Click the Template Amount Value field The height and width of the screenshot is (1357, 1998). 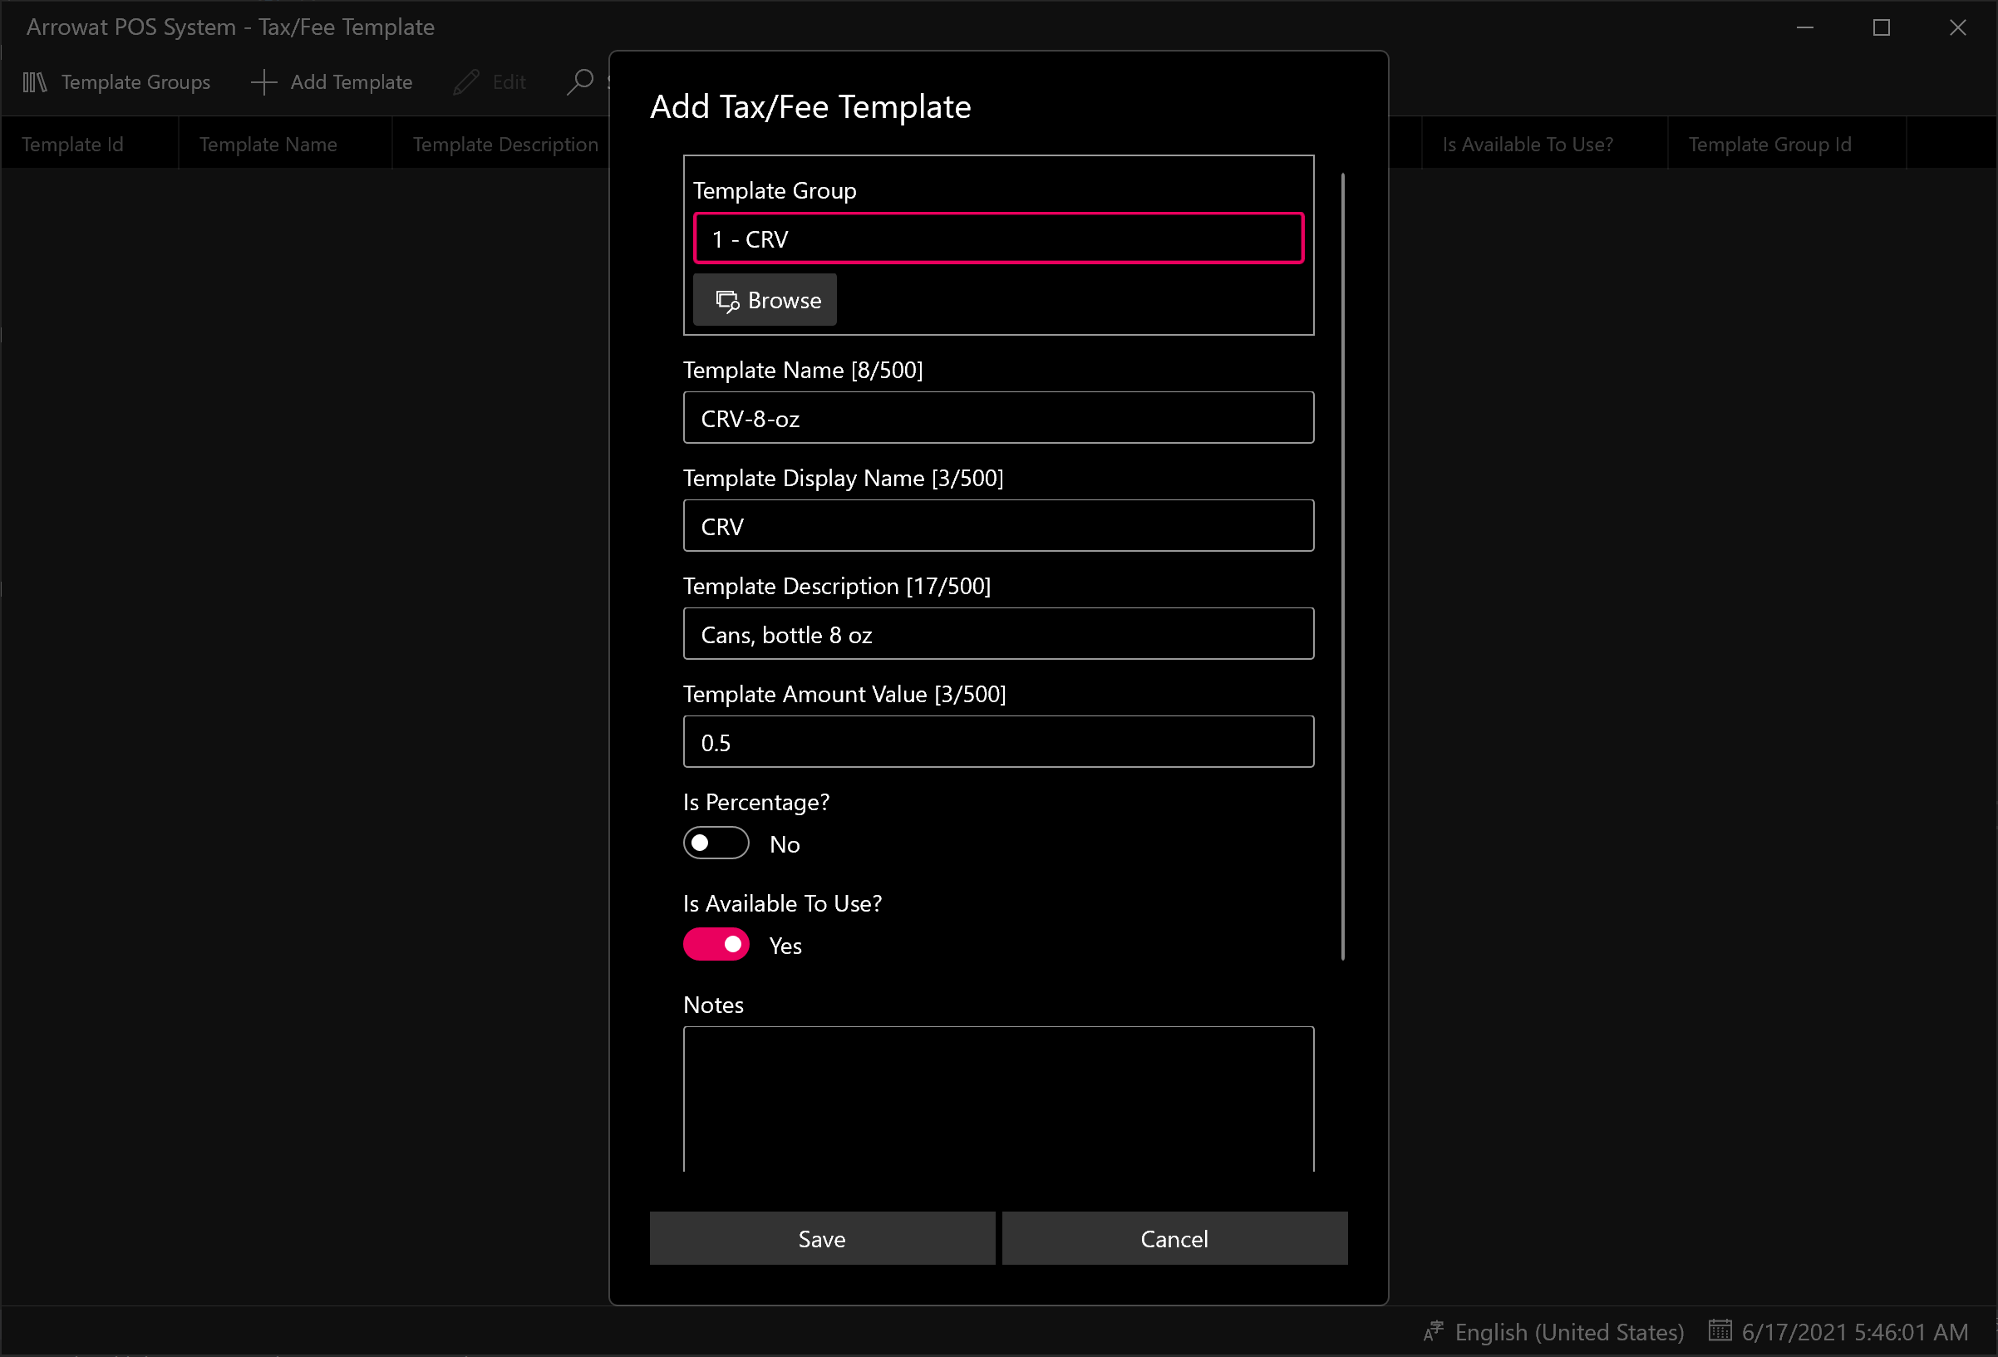click(x=998, y=742)
